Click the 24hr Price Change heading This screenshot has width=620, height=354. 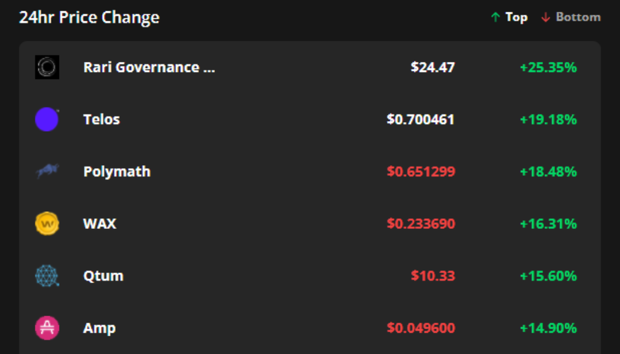(90, 17)
